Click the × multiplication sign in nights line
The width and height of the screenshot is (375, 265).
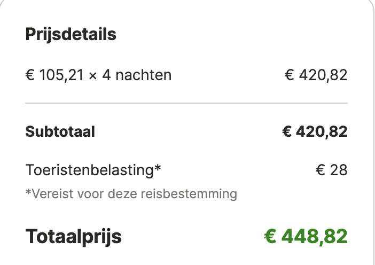click(x=93, y=76)
